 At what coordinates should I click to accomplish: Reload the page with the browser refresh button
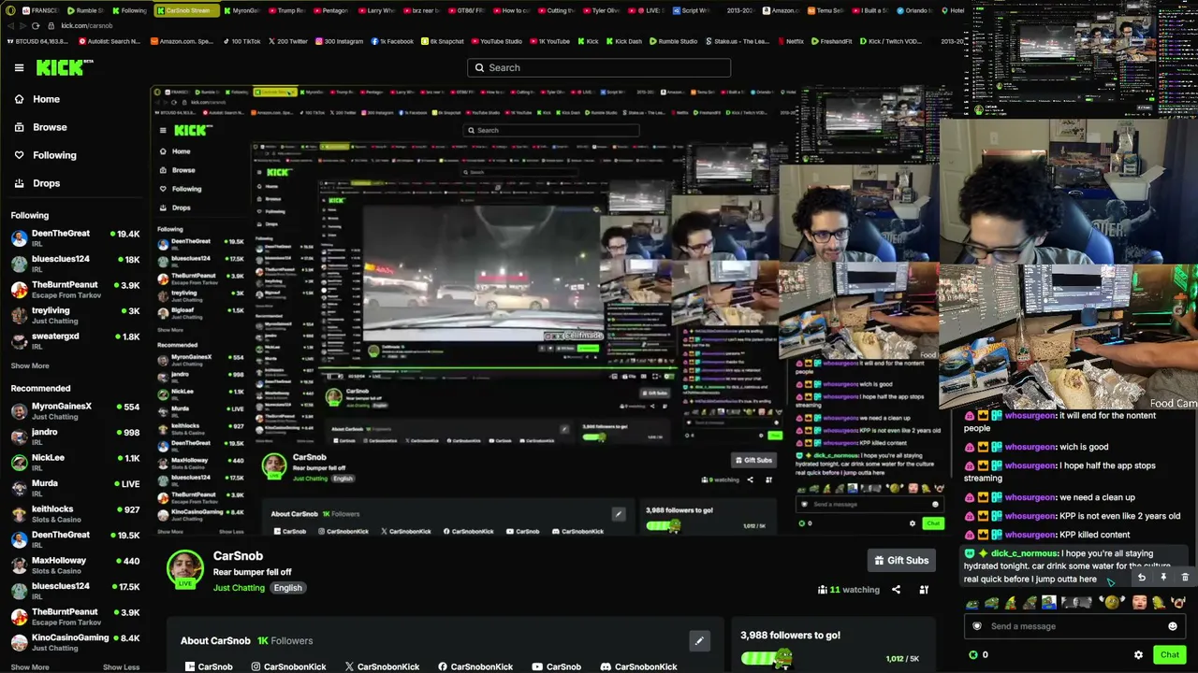[36, 25]
